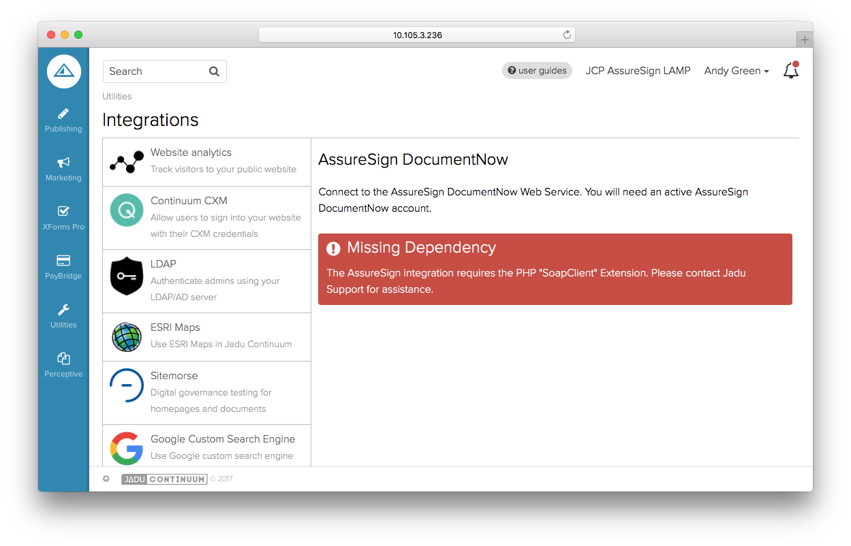Click the search magnifier icon
This screenshot has width=851, height=546.
[214, 71]
